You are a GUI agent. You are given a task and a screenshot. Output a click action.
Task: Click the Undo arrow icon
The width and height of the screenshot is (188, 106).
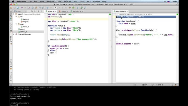(22, 8)
